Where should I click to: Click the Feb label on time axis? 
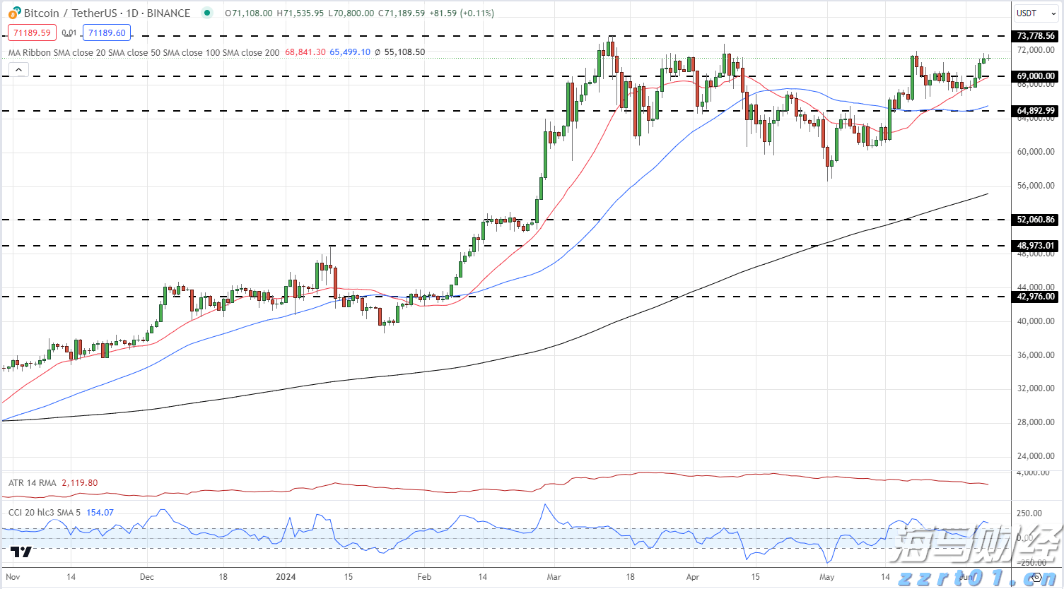coord(423,577)
